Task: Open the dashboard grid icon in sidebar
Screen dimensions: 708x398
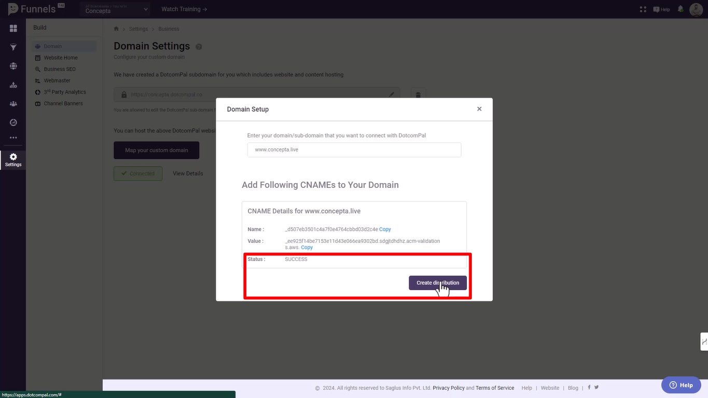Action: pos(13,28)
